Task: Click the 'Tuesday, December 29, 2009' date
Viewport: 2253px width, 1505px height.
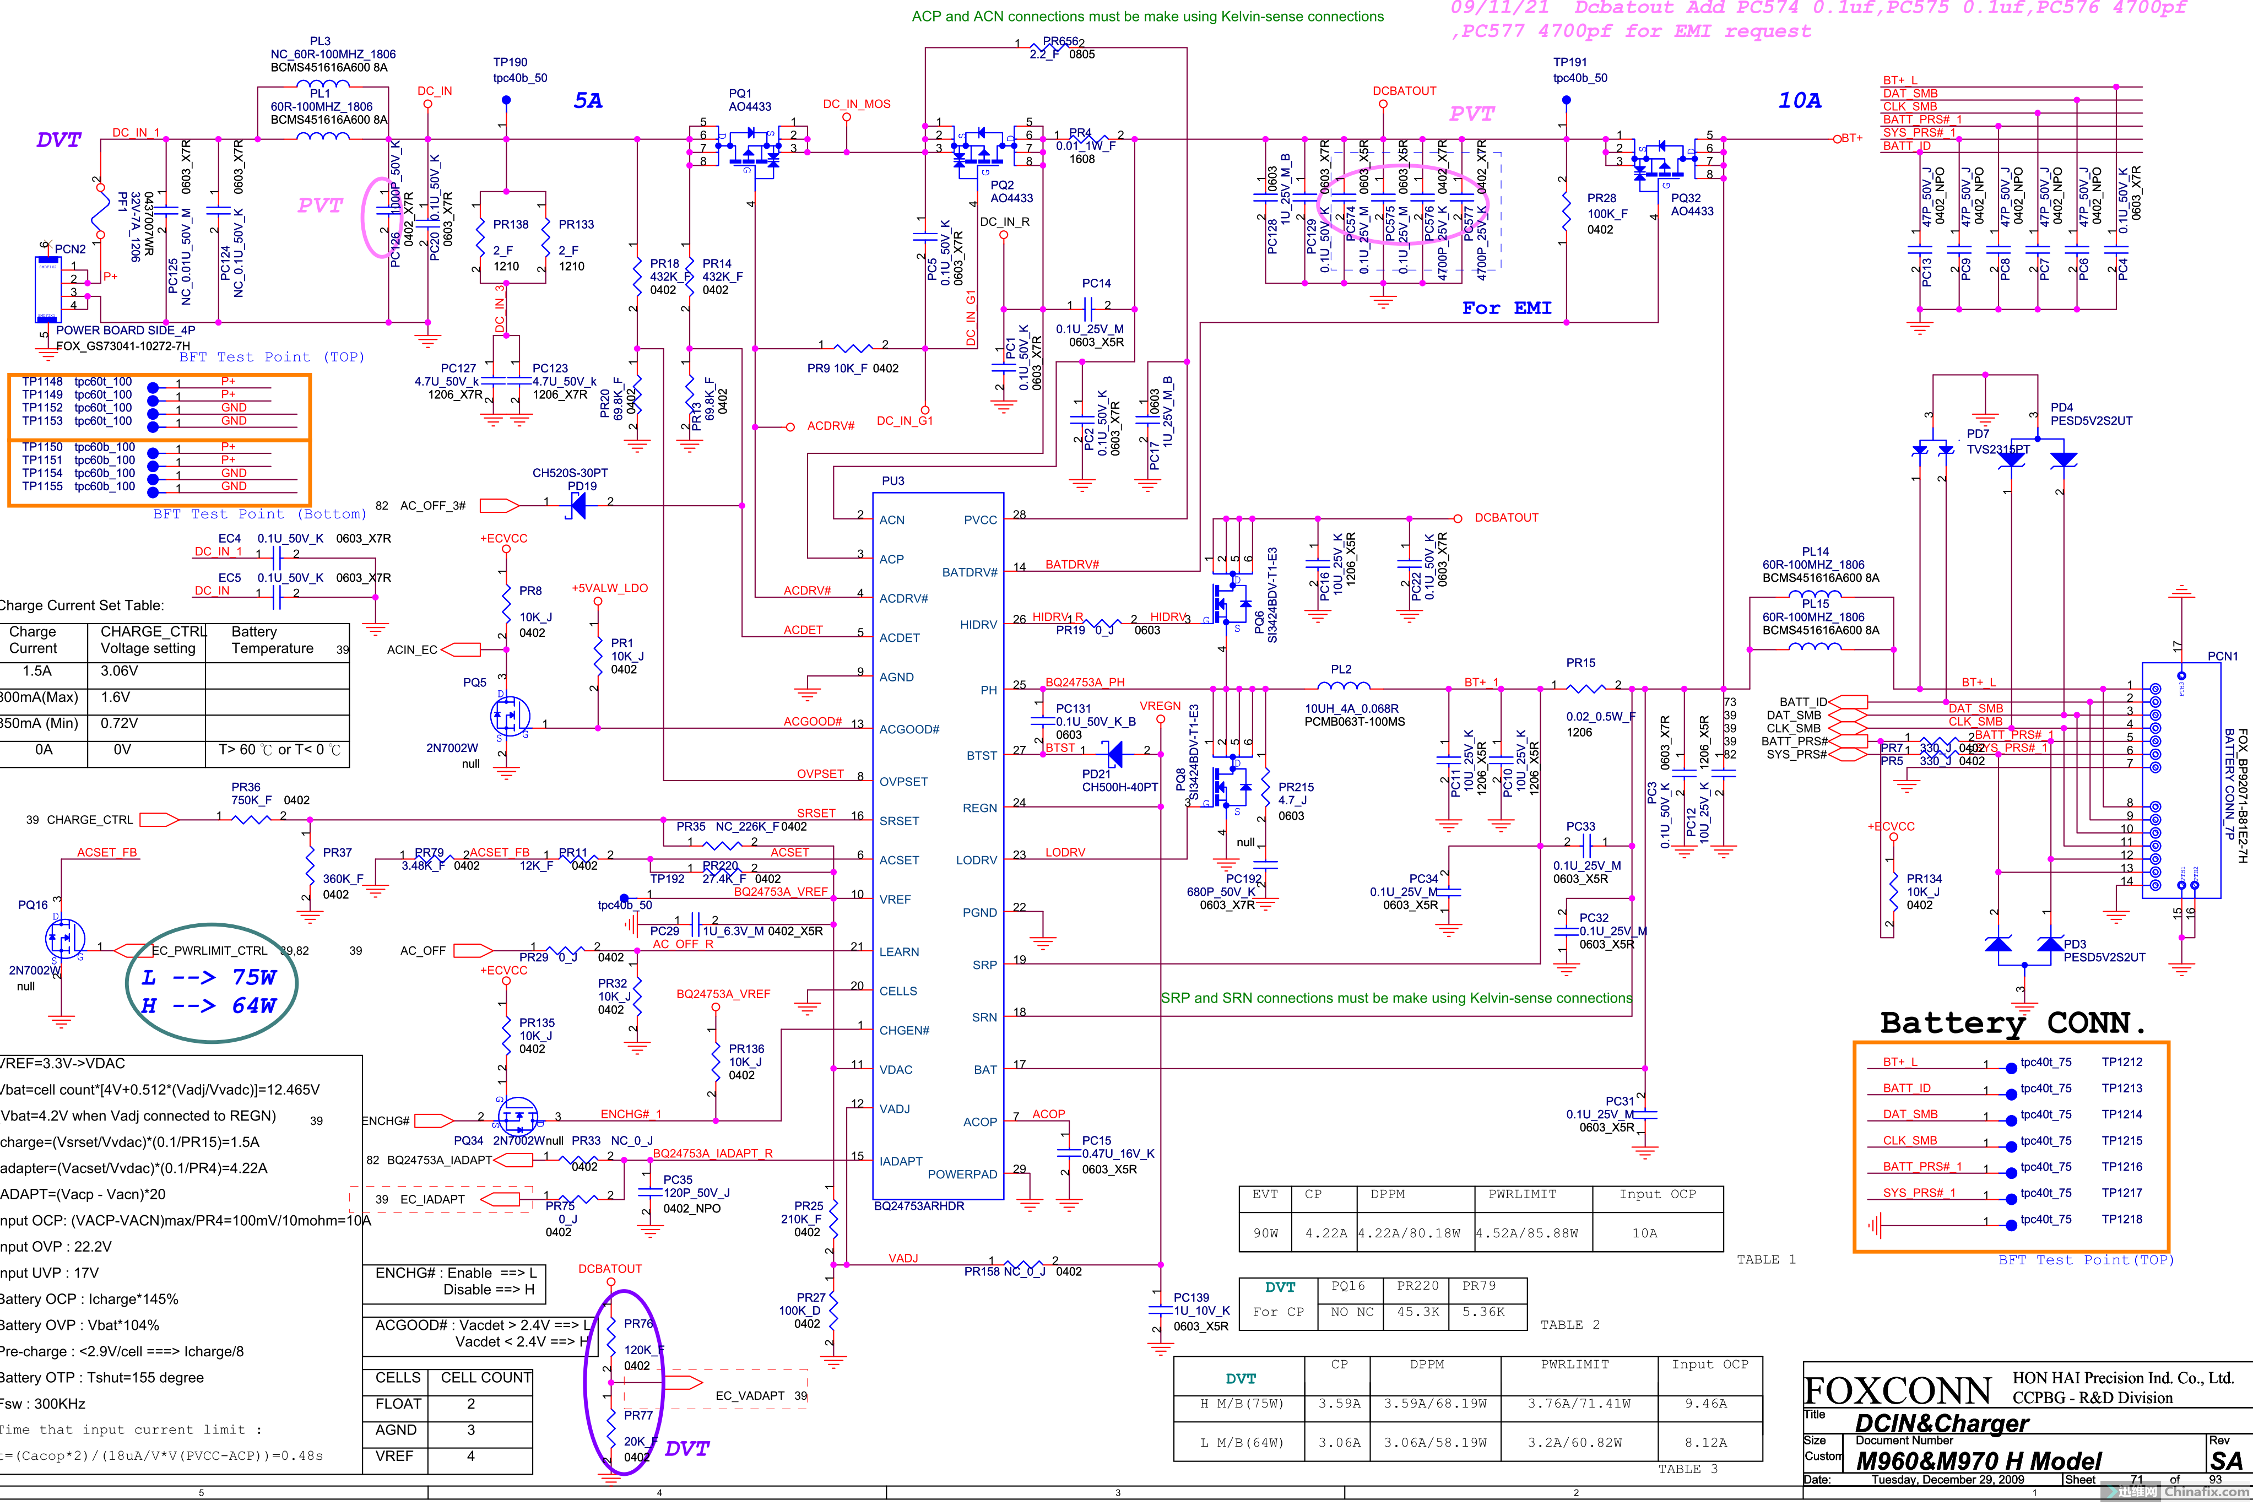Action: (x=1947, y=1479)
